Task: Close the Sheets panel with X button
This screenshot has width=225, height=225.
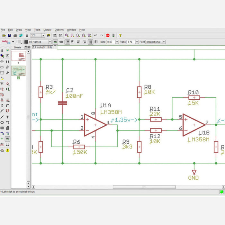Action: [x=29, y=47]
